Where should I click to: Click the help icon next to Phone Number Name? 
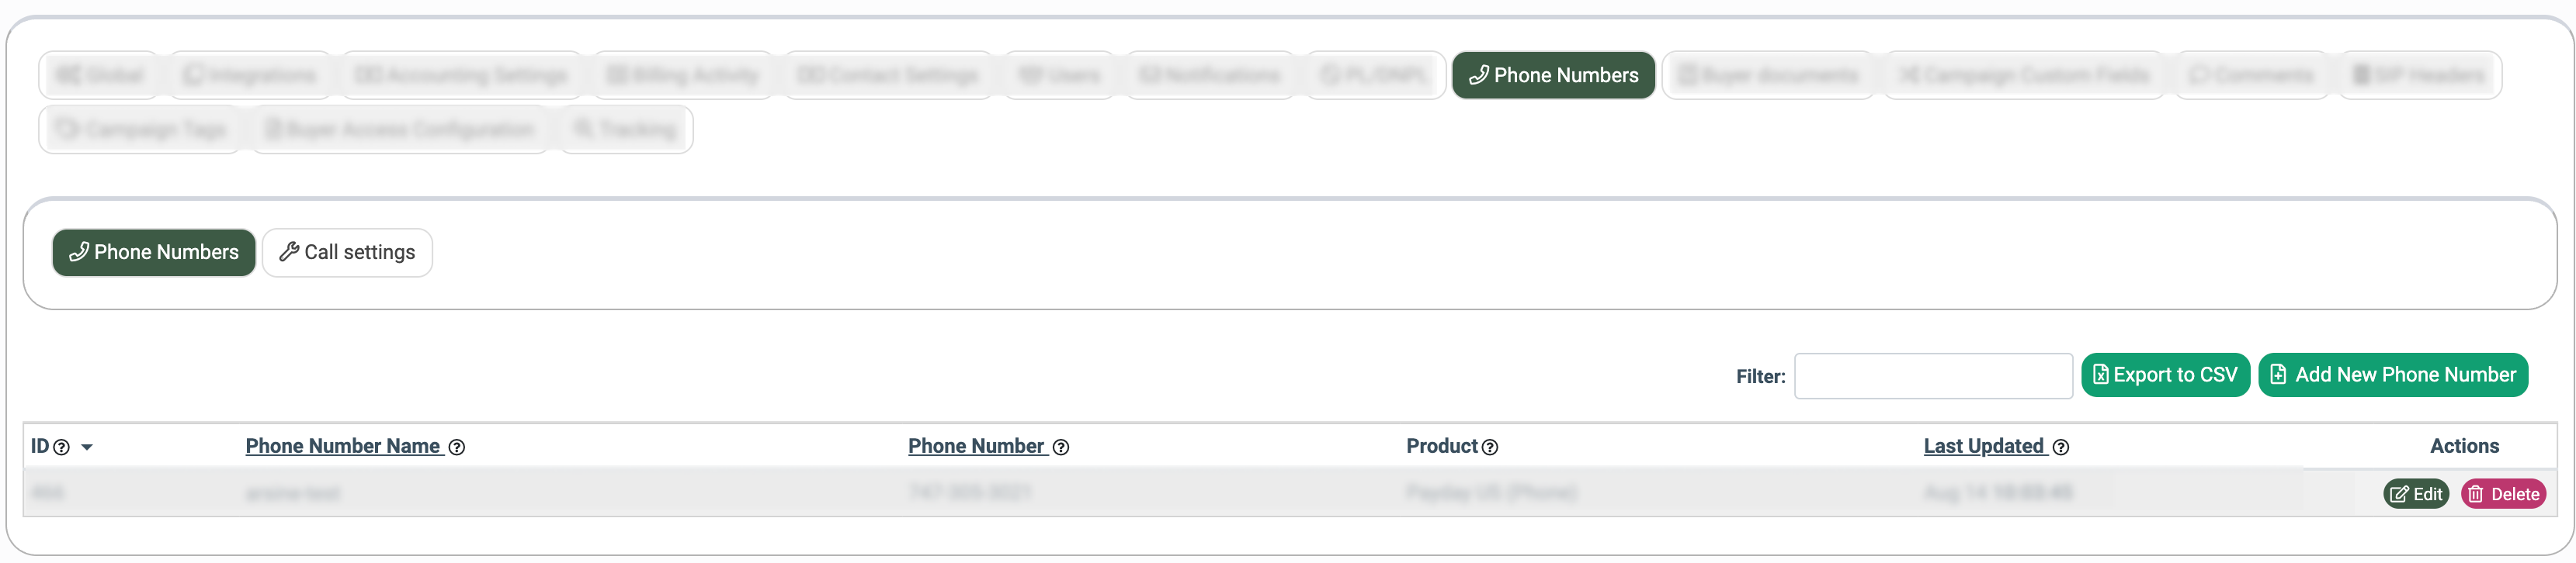point(457,447)
